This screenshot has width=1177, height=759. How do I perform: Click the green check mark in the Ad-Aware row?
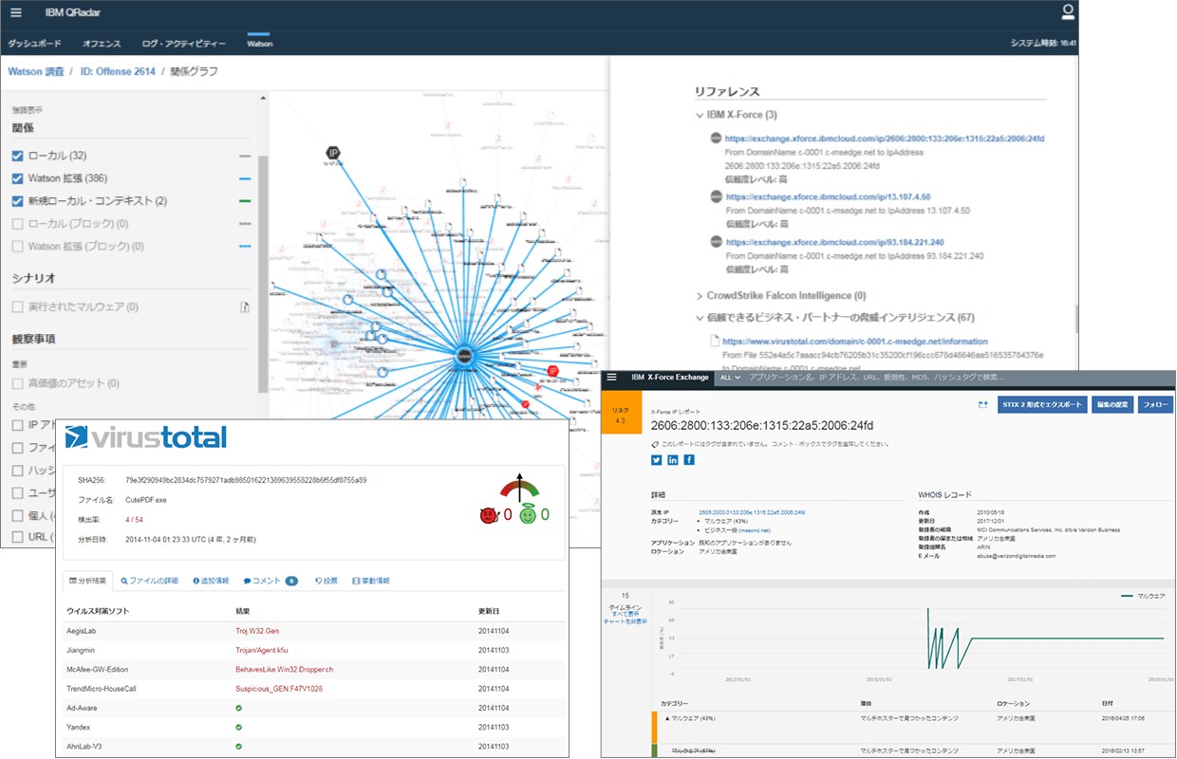pyautogui.click(x=239, y=708)
